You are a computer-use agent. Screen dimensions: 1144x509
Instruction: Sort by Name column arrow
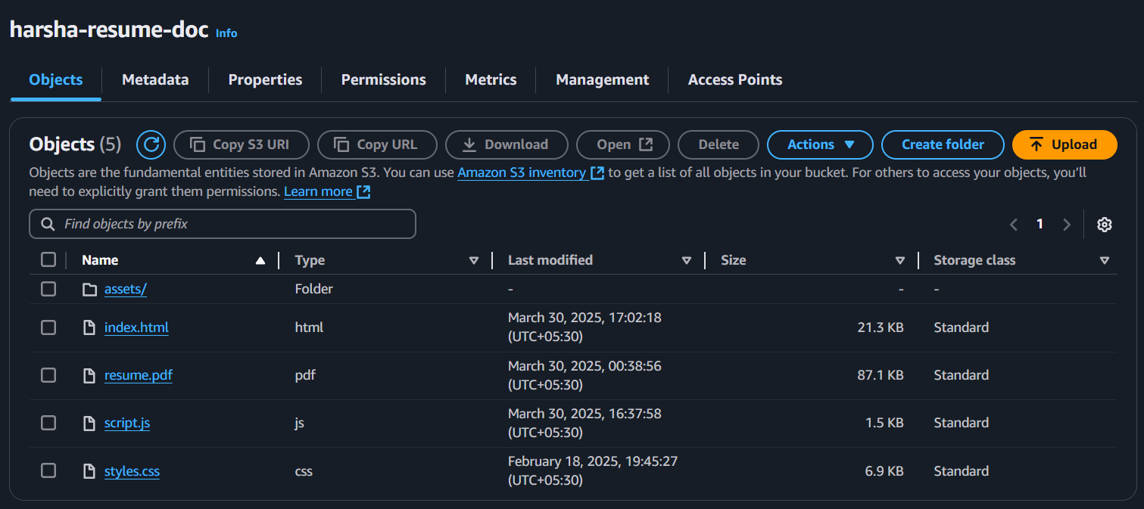(x=260, y=260)
